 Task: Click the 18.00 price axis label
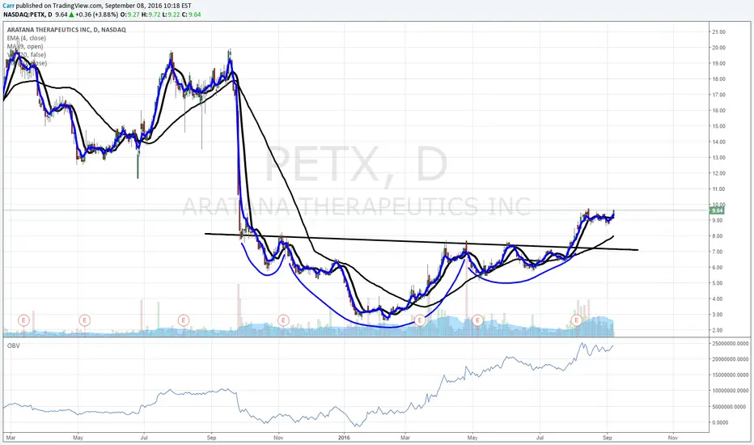[x=719, y=79]
